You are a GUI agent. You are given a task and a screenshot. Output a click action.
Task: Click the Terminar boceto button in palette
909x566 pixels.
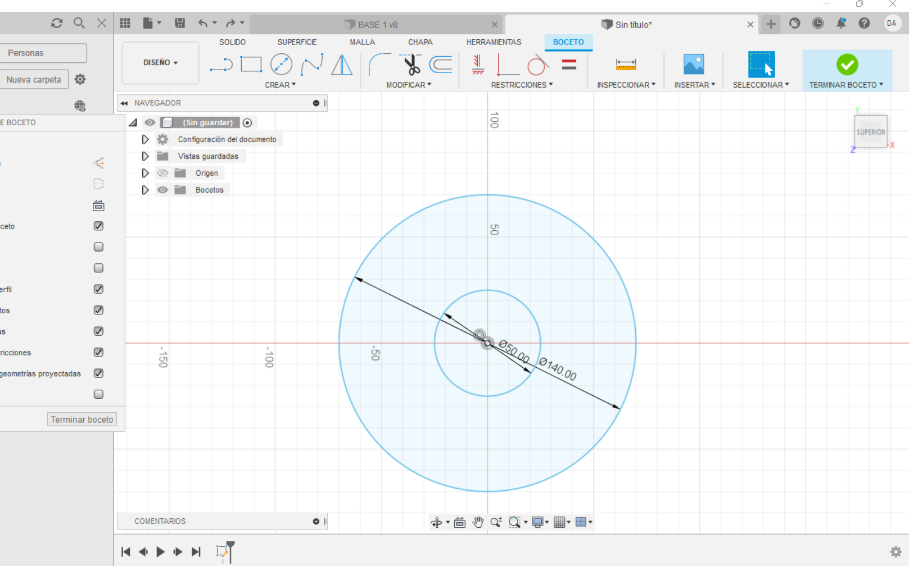82,419
